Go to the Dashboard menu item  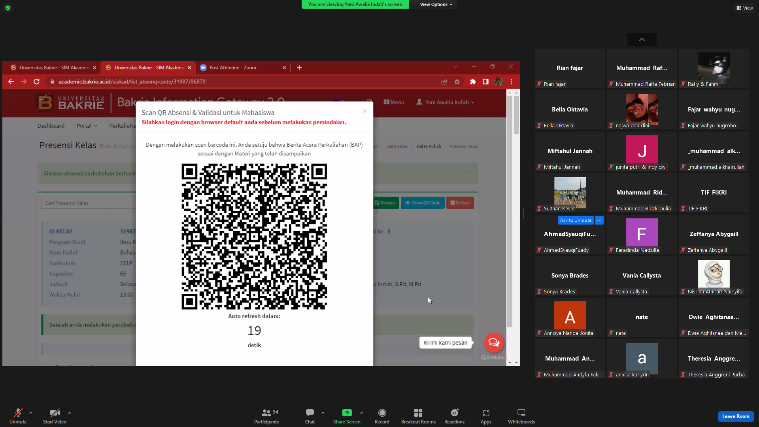tap(51, 126)
